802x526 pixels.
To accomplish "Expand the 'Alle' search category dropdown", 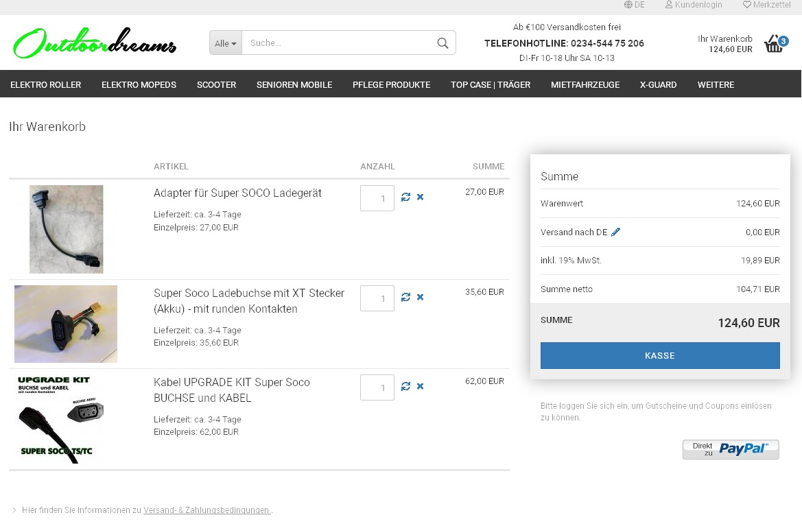I will point(226,43).
